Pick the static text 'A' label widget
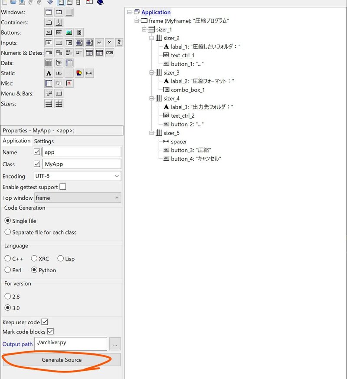The width and height of the screenshot is (347, 379). coord(49,73)
